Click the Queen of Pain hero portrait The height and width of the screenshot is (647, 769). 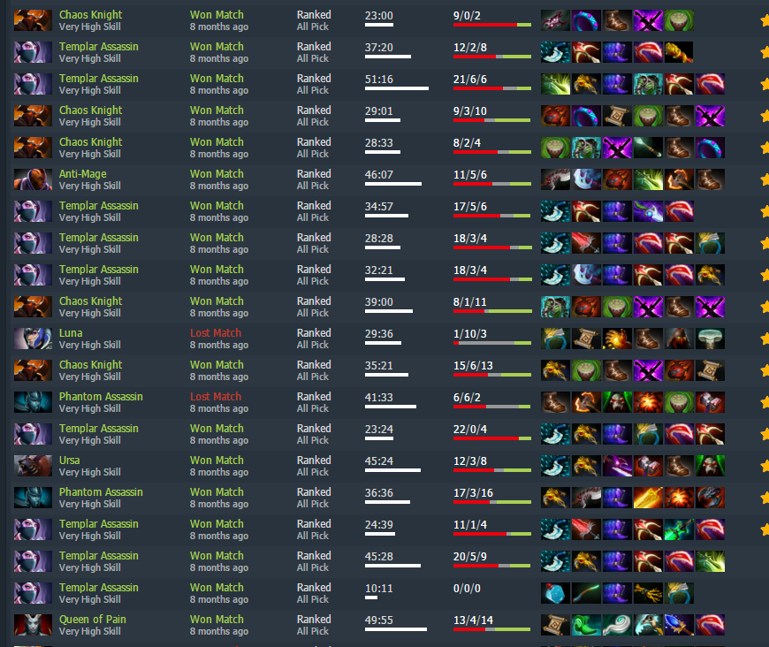(x=33, y=625)
